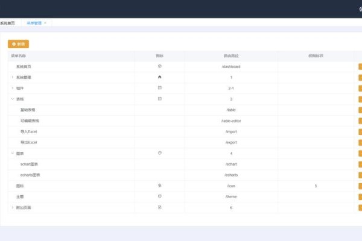This screenshot has height=241, width=362.
Task: Click the icon in the 图标 row
Action: tap(160, 186)
